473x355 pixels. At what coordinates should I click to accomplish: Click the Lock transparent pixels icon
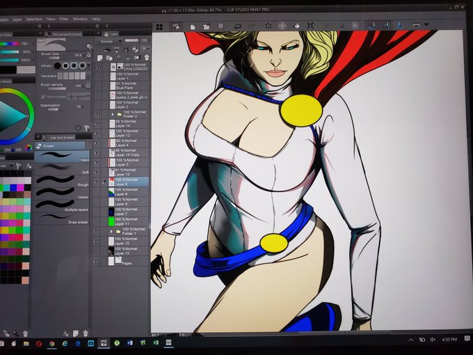coord(135,49)
